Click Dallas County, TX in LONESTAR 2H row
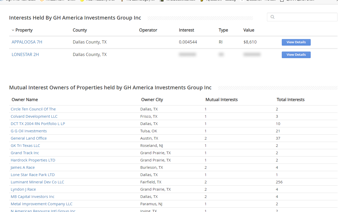 (90, 54)
